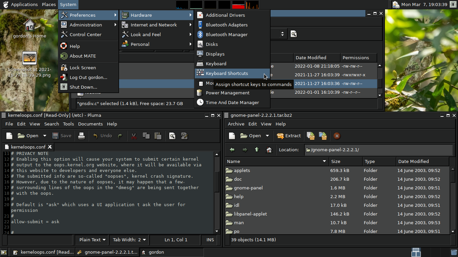Click the red Stop icon in archive manager

click(337, 136)
